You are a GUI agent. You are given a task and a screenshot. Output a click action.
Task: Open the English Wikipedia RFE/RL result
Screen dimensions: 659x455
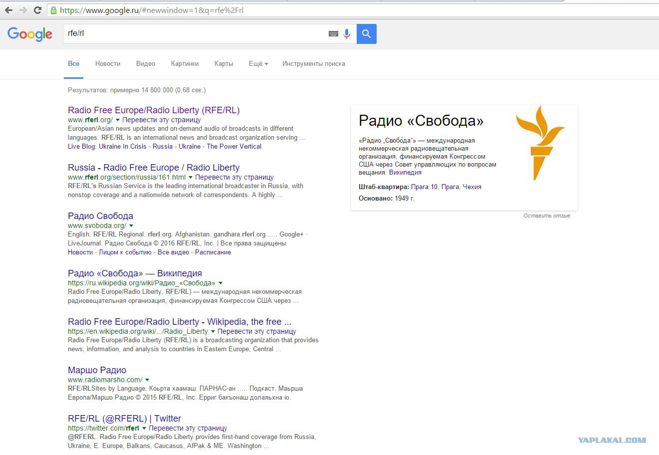180,322
